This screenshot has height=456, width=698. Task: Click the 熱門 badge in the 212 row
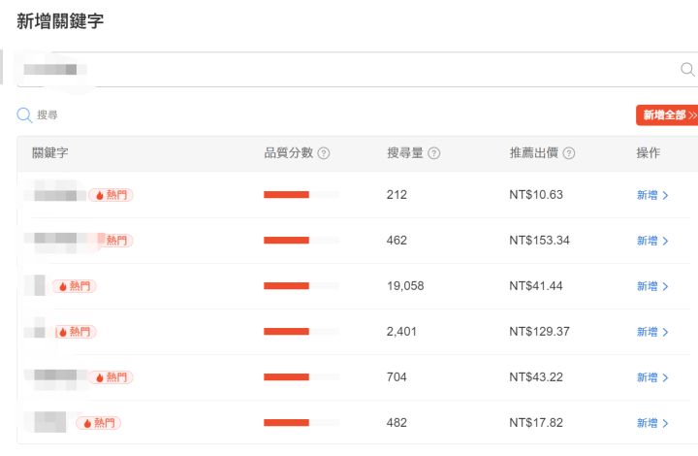(x=111, y=195)
